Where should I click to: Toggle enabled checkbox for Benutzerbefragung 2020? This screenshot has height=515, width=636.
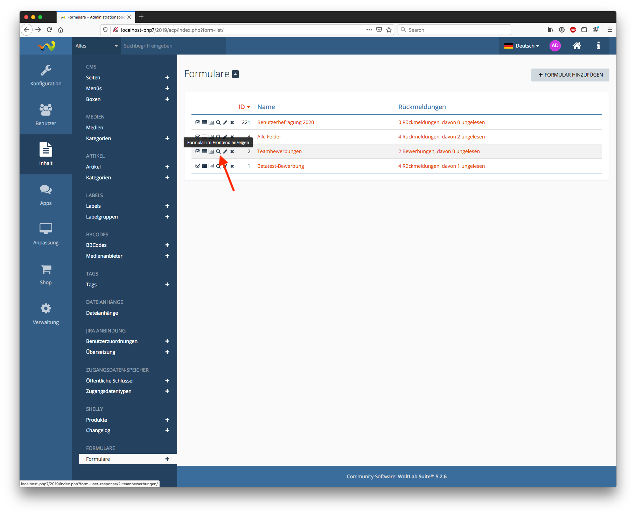pos(198,122)
